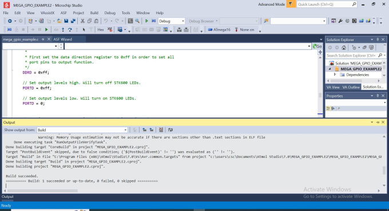The image size is (389, 211).
Task: Click the Save All icon
Action: point(73,21)
